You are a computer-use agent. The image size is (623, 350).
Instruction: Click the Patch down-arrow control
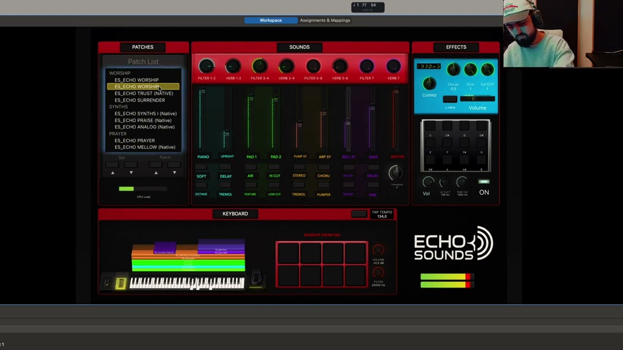174,173
